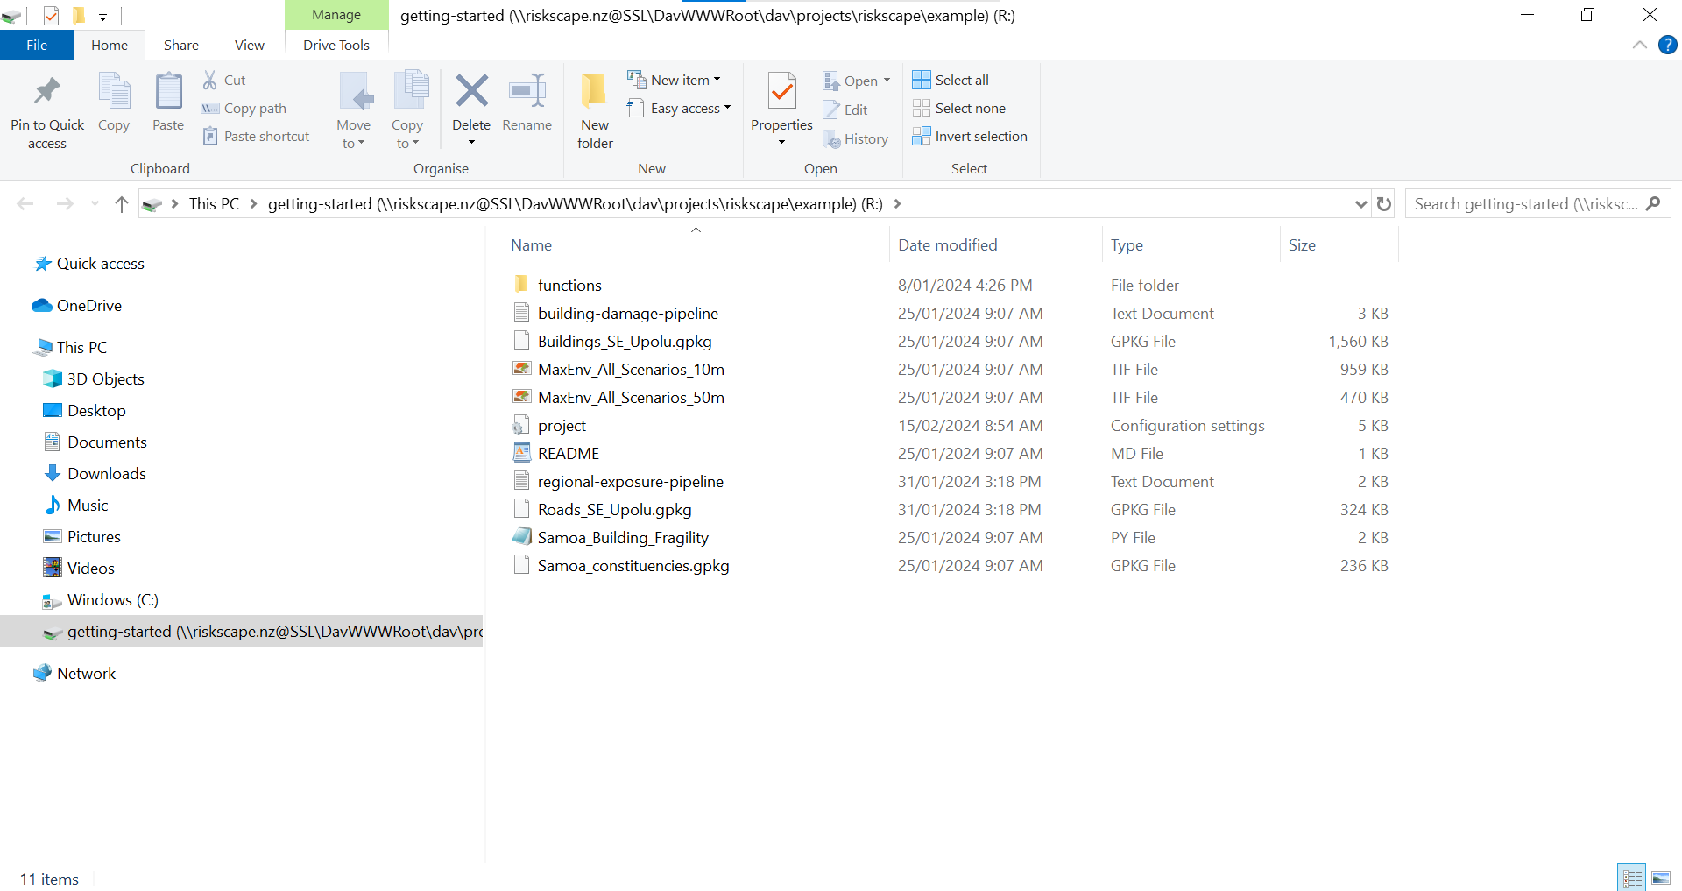Click Edit in the Open group

pyautogui.click(x=845, y=110)
